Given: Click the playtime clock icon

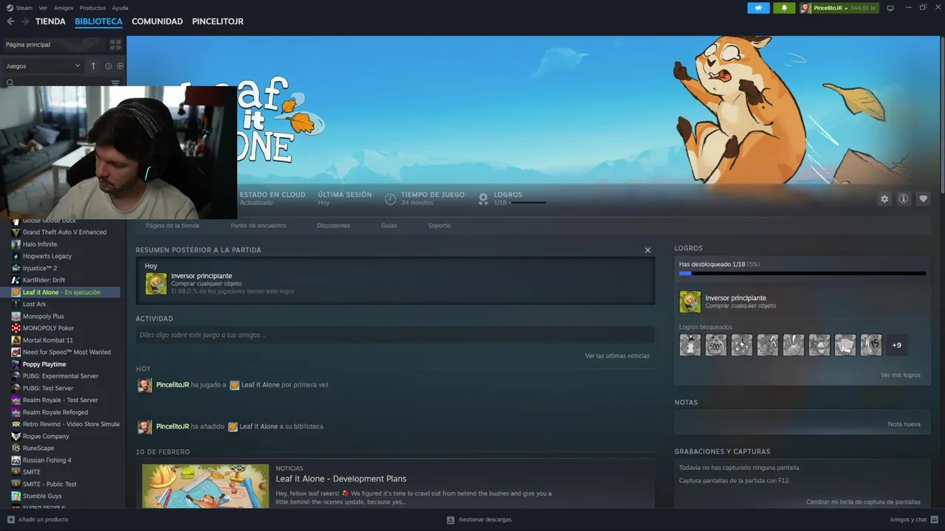Looking at the screenshot, I should (390, 198).
